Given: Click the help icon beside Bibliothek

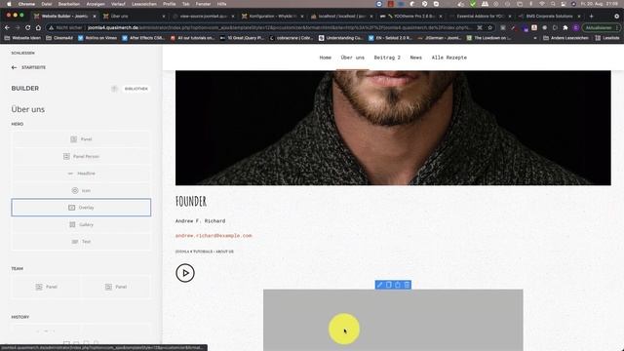Looking at the screenshot, I should (114, 89).
